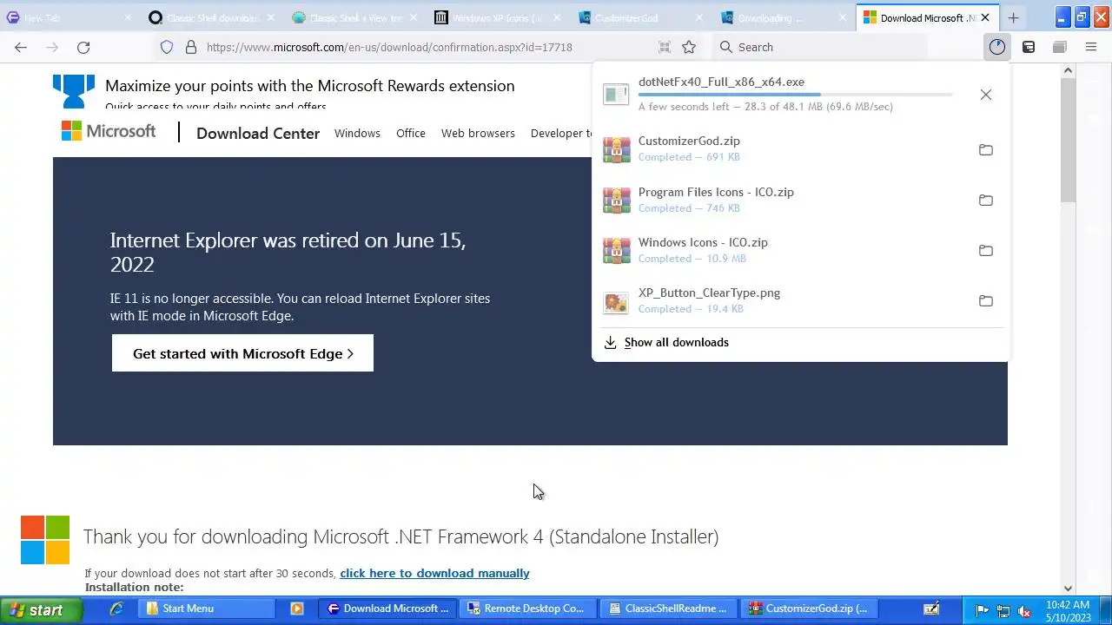1112x625 pixels.
Task: Show Program Files Icons zip in folder
Action: (x=985, y=200)
